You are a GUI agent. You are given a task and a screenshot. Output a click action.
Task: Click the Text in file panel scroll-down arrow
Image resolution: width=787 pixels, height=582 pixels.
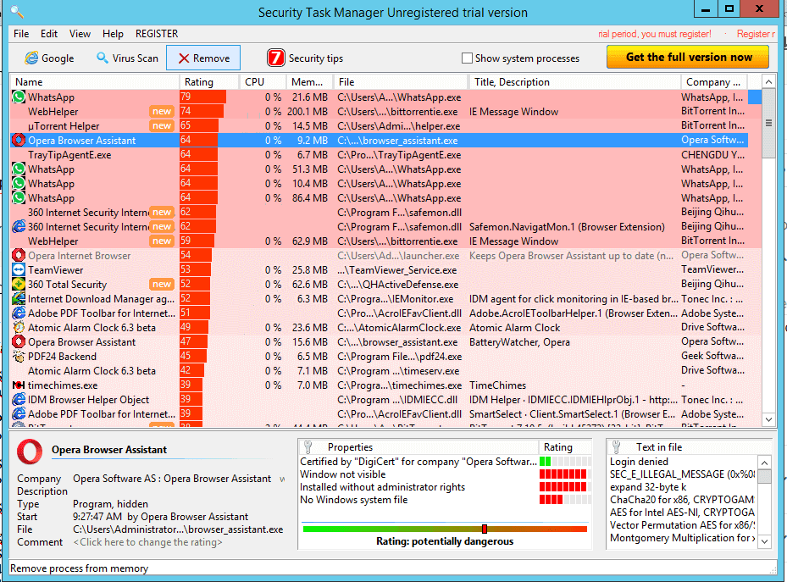coord(764,541)
